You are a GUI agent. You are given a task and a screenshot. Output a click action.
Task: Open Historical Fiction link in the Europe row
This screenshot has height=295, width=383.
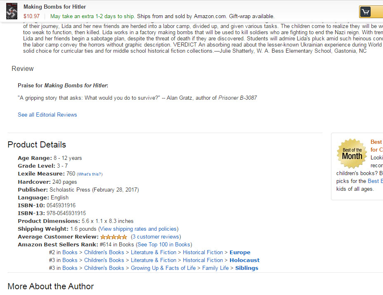pos(203,252)
